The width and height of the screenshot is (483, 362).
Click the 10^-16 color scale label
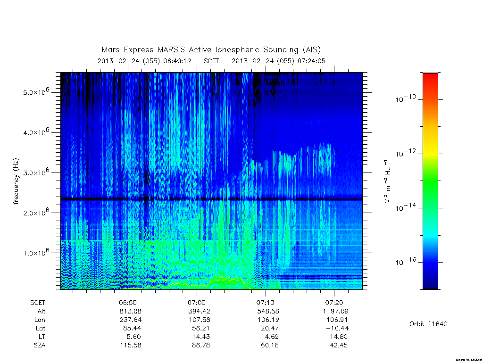coord(406,261)
